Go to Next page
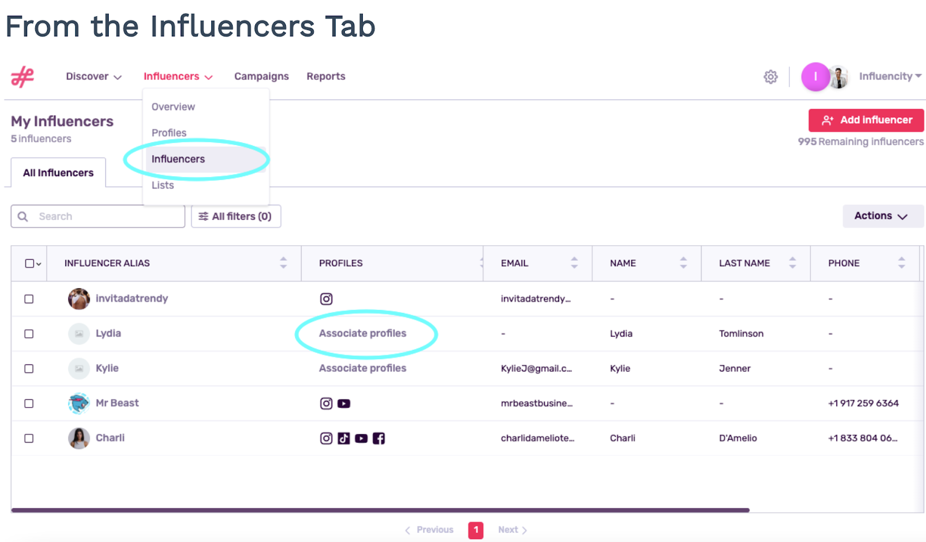926x542 pixels. click(x=513, y=530)
